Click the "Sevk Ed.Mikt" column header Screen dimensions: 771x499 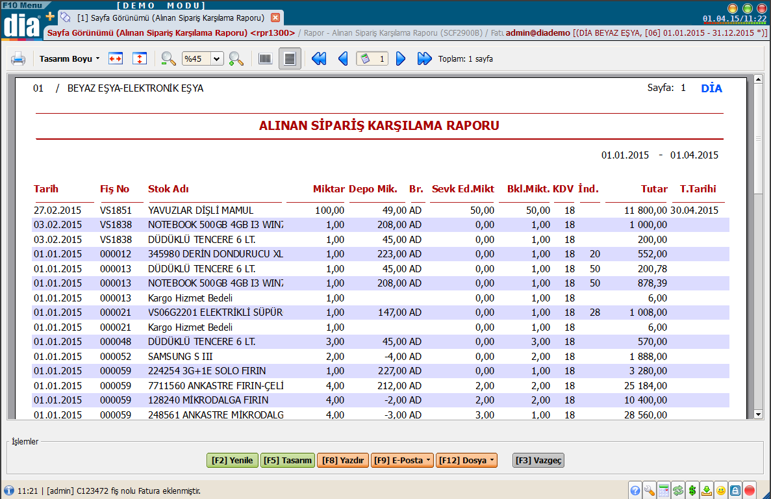pos(462,189)
